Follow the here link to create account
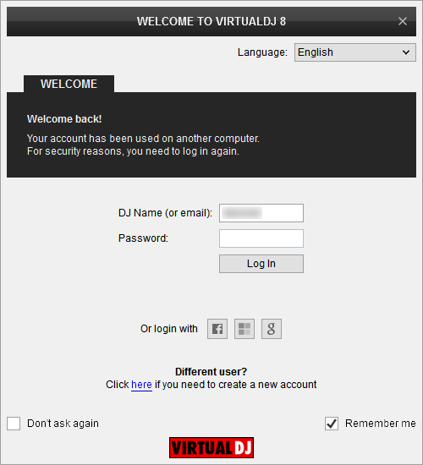 [x=141, y=385]
